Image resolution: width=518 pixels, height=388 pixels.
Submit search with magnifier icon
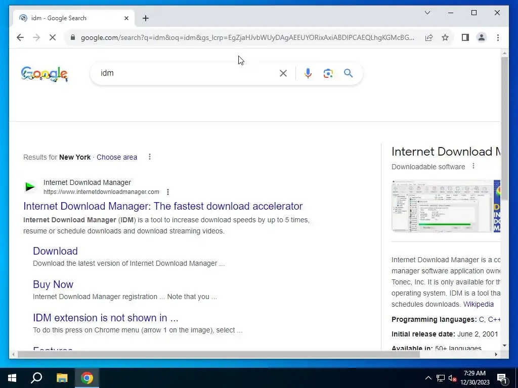pyautogui.click(x=348, y=73)
